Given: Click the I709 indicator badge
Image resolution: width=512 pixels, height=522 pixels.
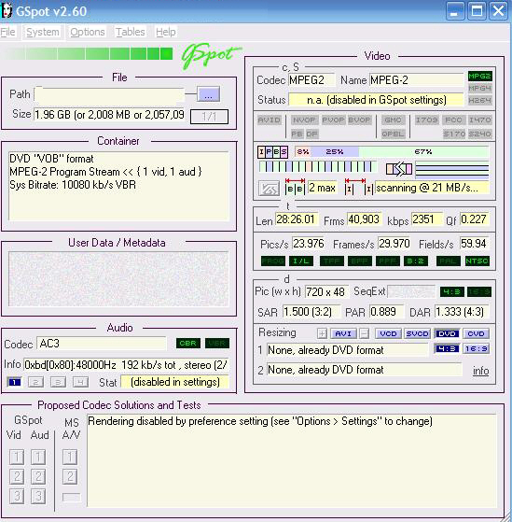Looking at the screenshot, I should tap(427, 120).
